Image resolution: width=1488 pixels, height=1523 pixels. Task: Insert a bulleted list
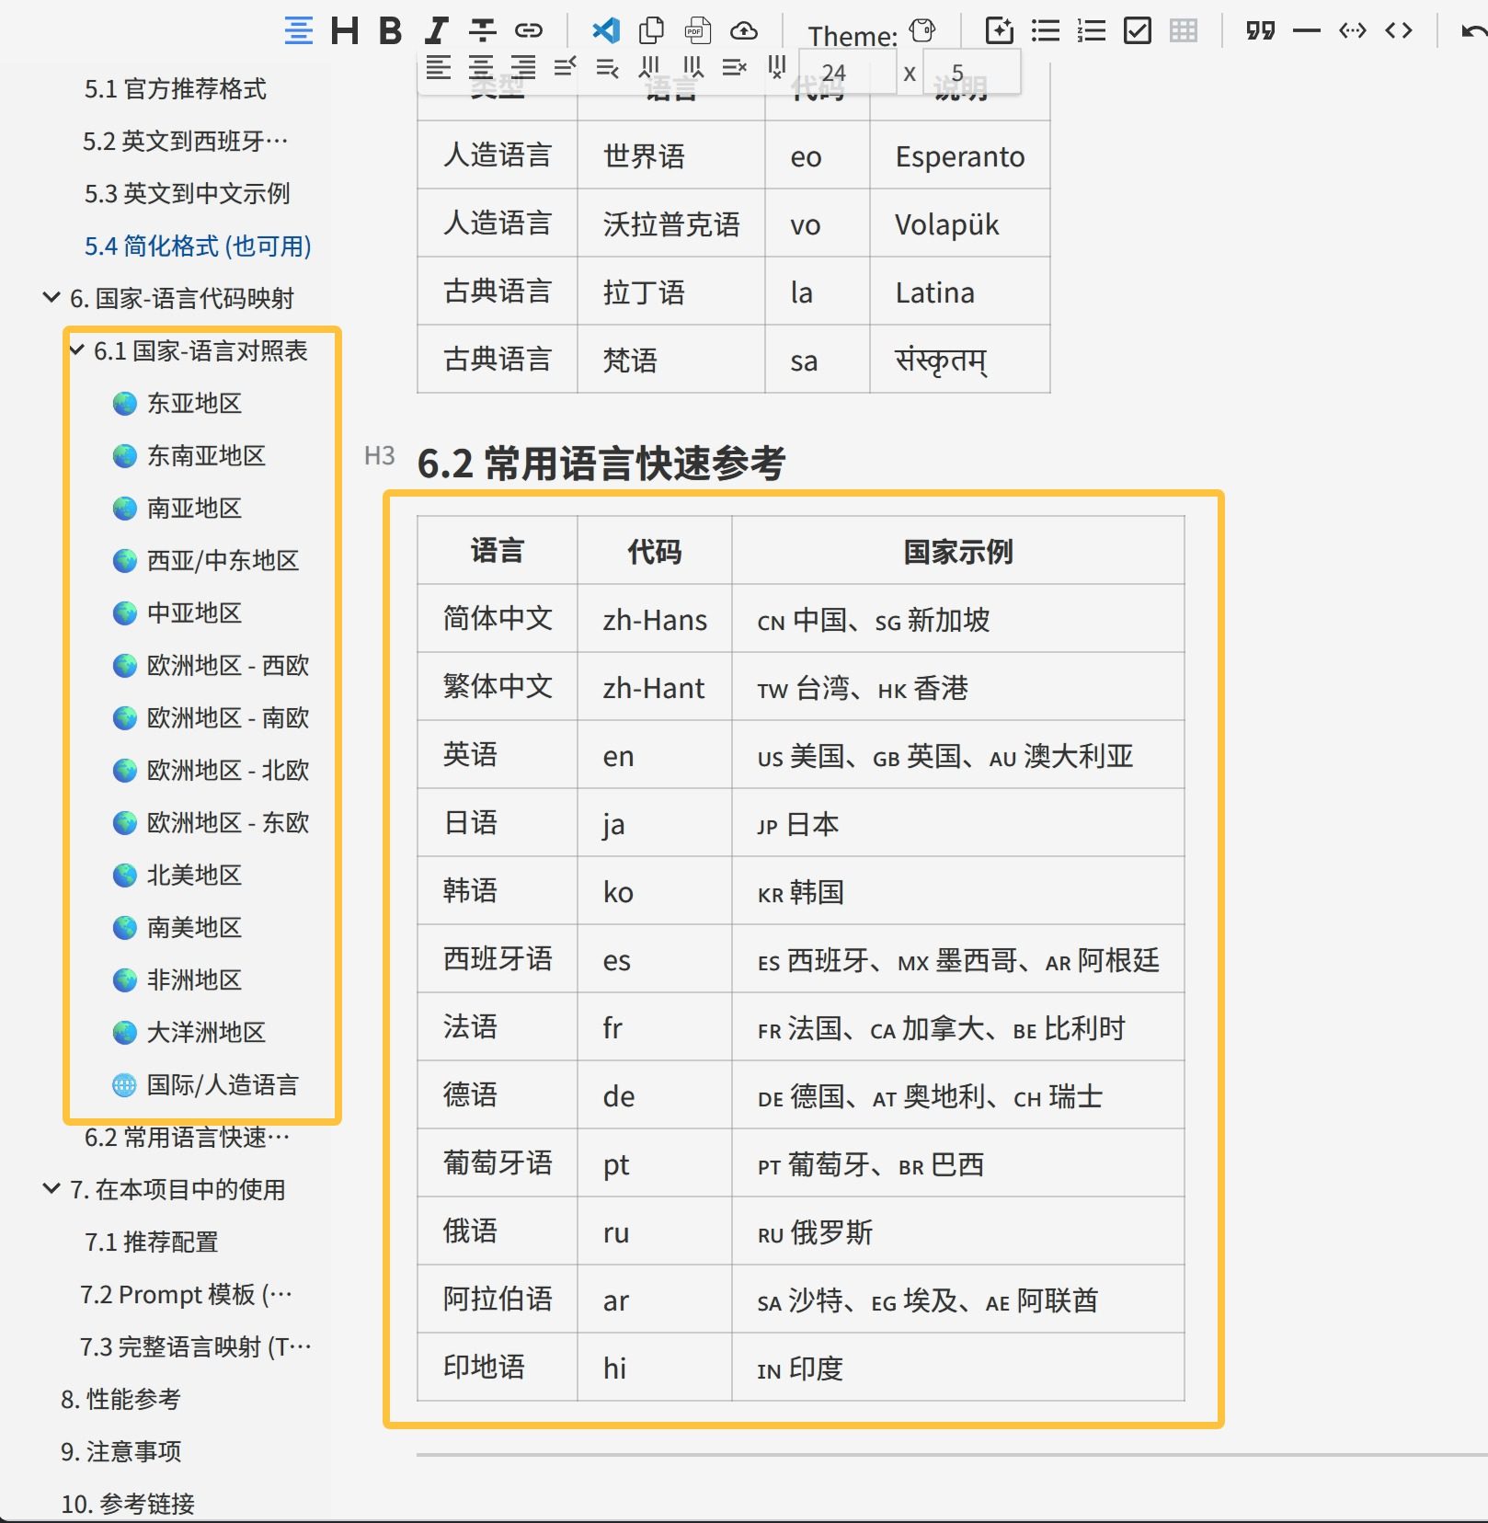tap(1045, 31)
